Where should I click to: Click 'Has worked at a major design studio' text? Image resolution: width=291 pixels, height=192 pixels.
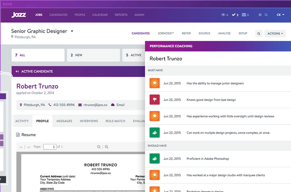click(226, 175)
